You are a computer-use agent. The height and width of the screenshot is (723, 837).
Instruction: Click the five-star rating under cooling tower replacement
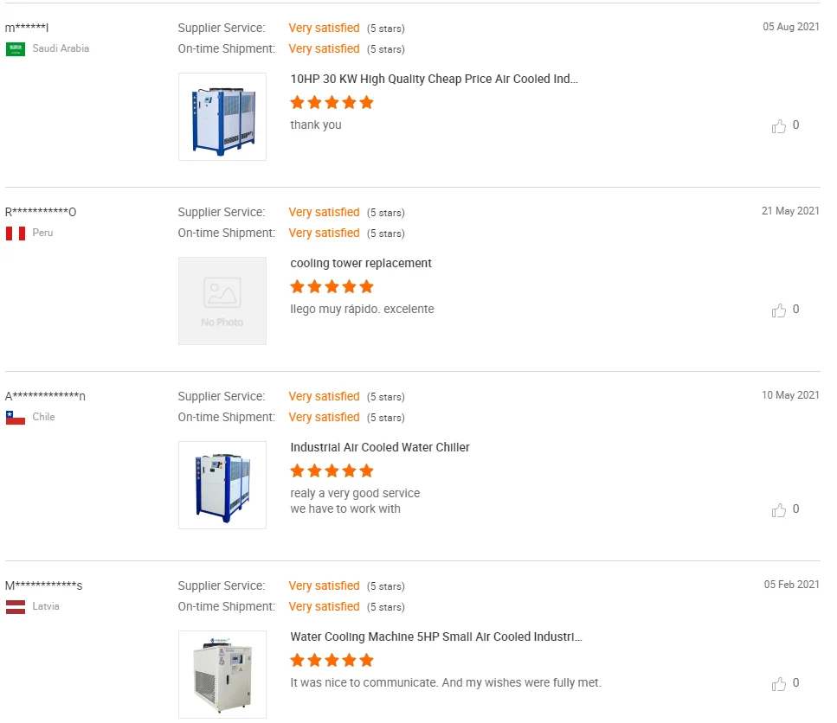click(332, 286)
